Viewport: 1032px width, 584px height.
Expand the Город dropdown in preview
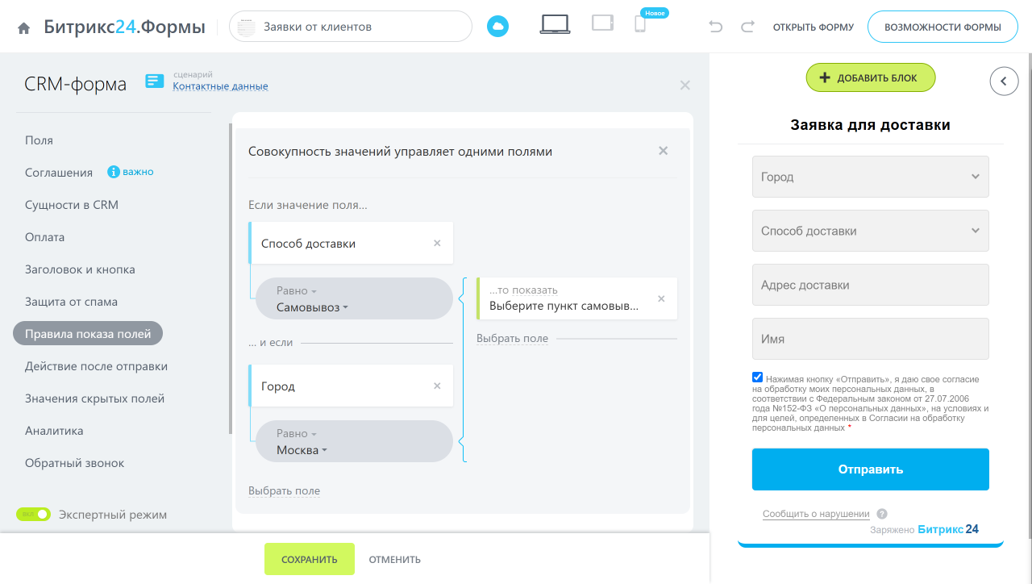pyautogui.click(x=870, y=177)
